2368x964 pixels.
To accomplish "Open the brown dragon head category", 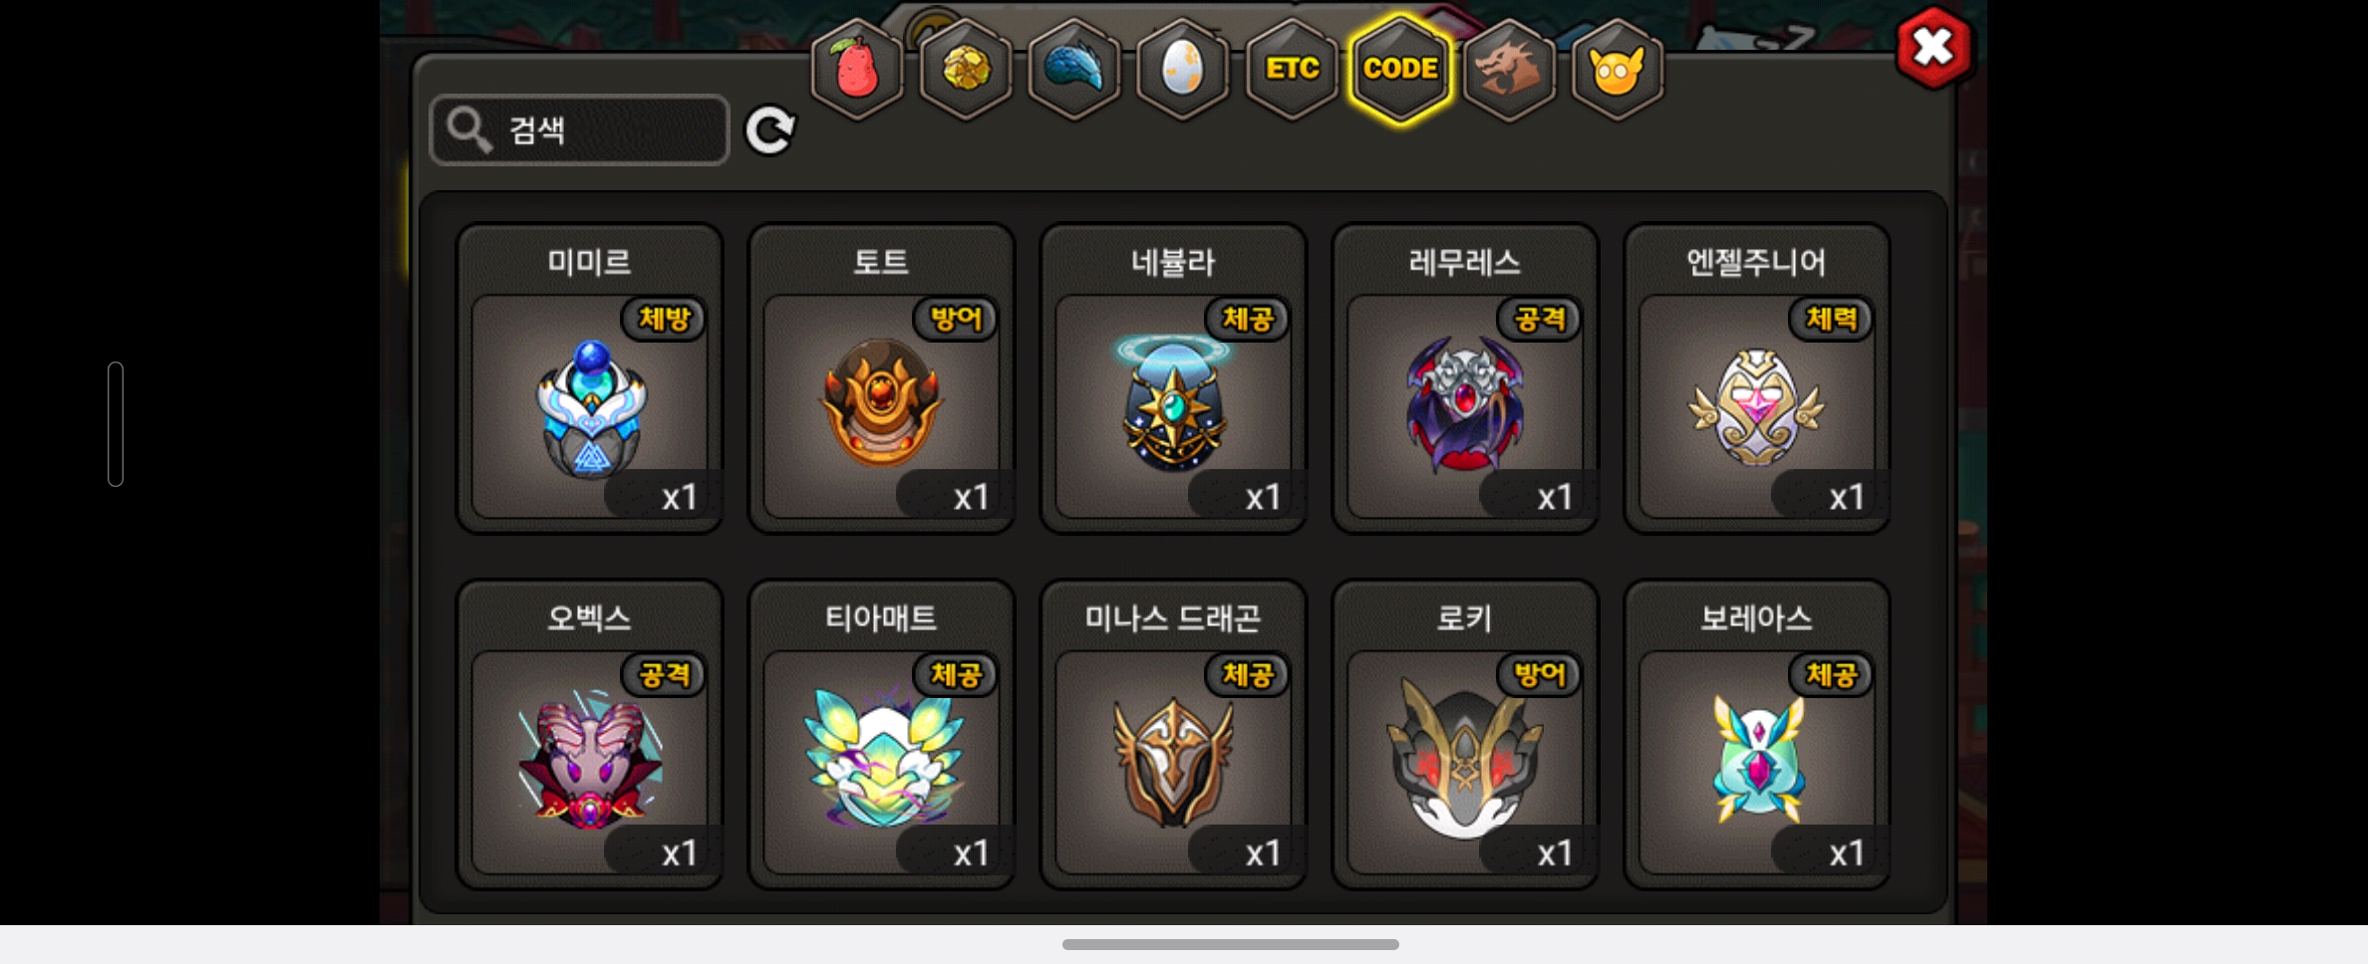I will point(1509,70).
